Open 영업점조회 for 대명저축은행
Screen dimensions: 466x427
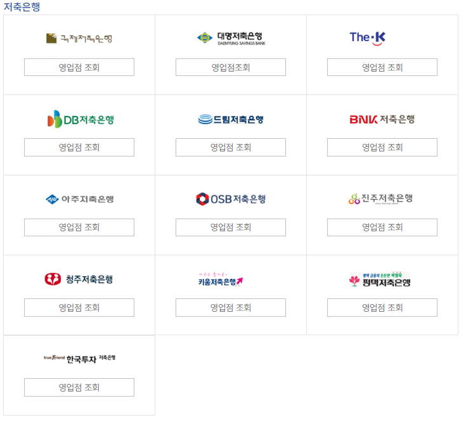tap(231, 67)
